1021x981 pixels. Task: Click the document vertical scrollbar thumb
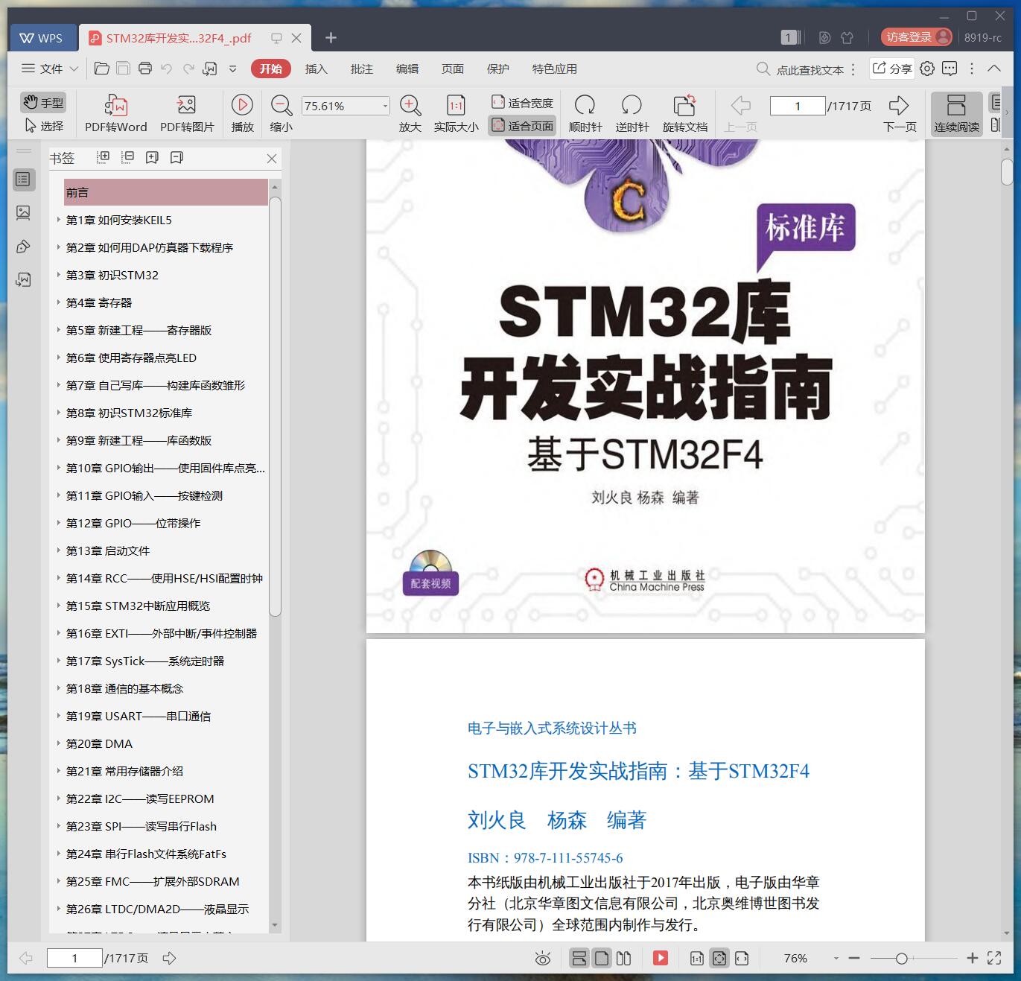pyautogui.click(x=1007, y=172)
